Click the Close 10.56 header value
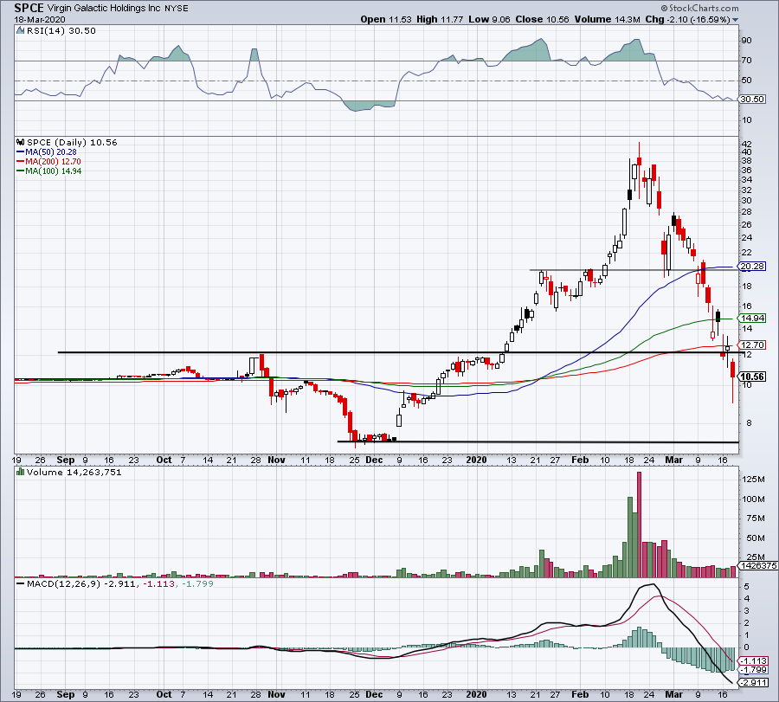The width and height of the screenshot is (779, 702). 542,19
